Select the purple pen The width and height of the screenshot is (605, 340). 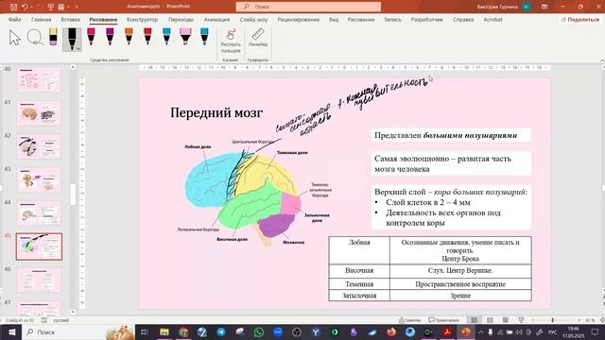point(110,37)
